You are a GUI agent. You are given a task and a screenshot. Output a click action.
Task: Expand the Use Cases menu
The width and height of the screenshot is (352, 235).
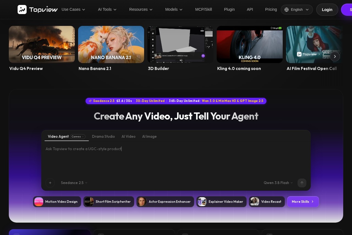73,9
